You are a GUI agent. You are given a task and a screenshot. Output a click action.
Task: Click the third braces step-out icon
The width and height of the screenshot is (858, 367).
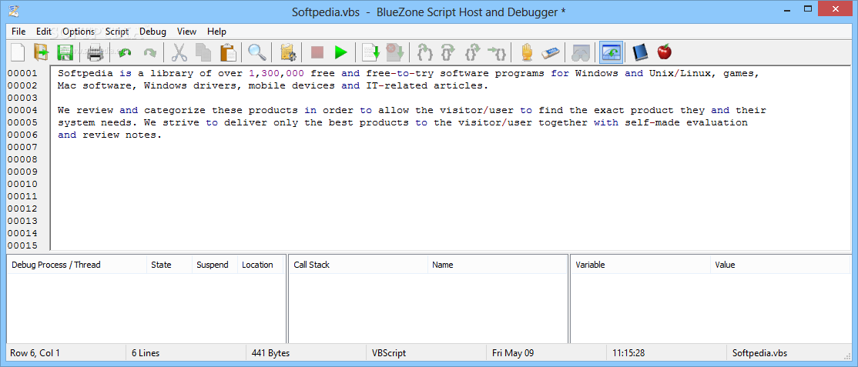(473, 52)
